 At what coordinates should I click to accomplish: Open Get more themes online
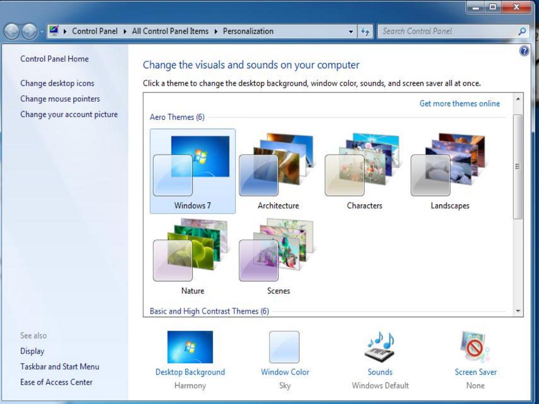tap(460, 103)
